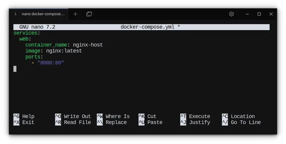This screenshot has width=286, height=144.
Task: Place cursor on the container_name key
Action: (46, 45)
